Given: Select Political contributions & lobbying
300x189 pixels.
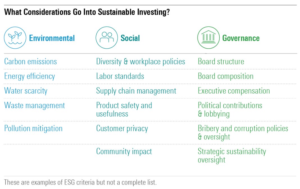Looking at the screenshot, I should 230,110.
